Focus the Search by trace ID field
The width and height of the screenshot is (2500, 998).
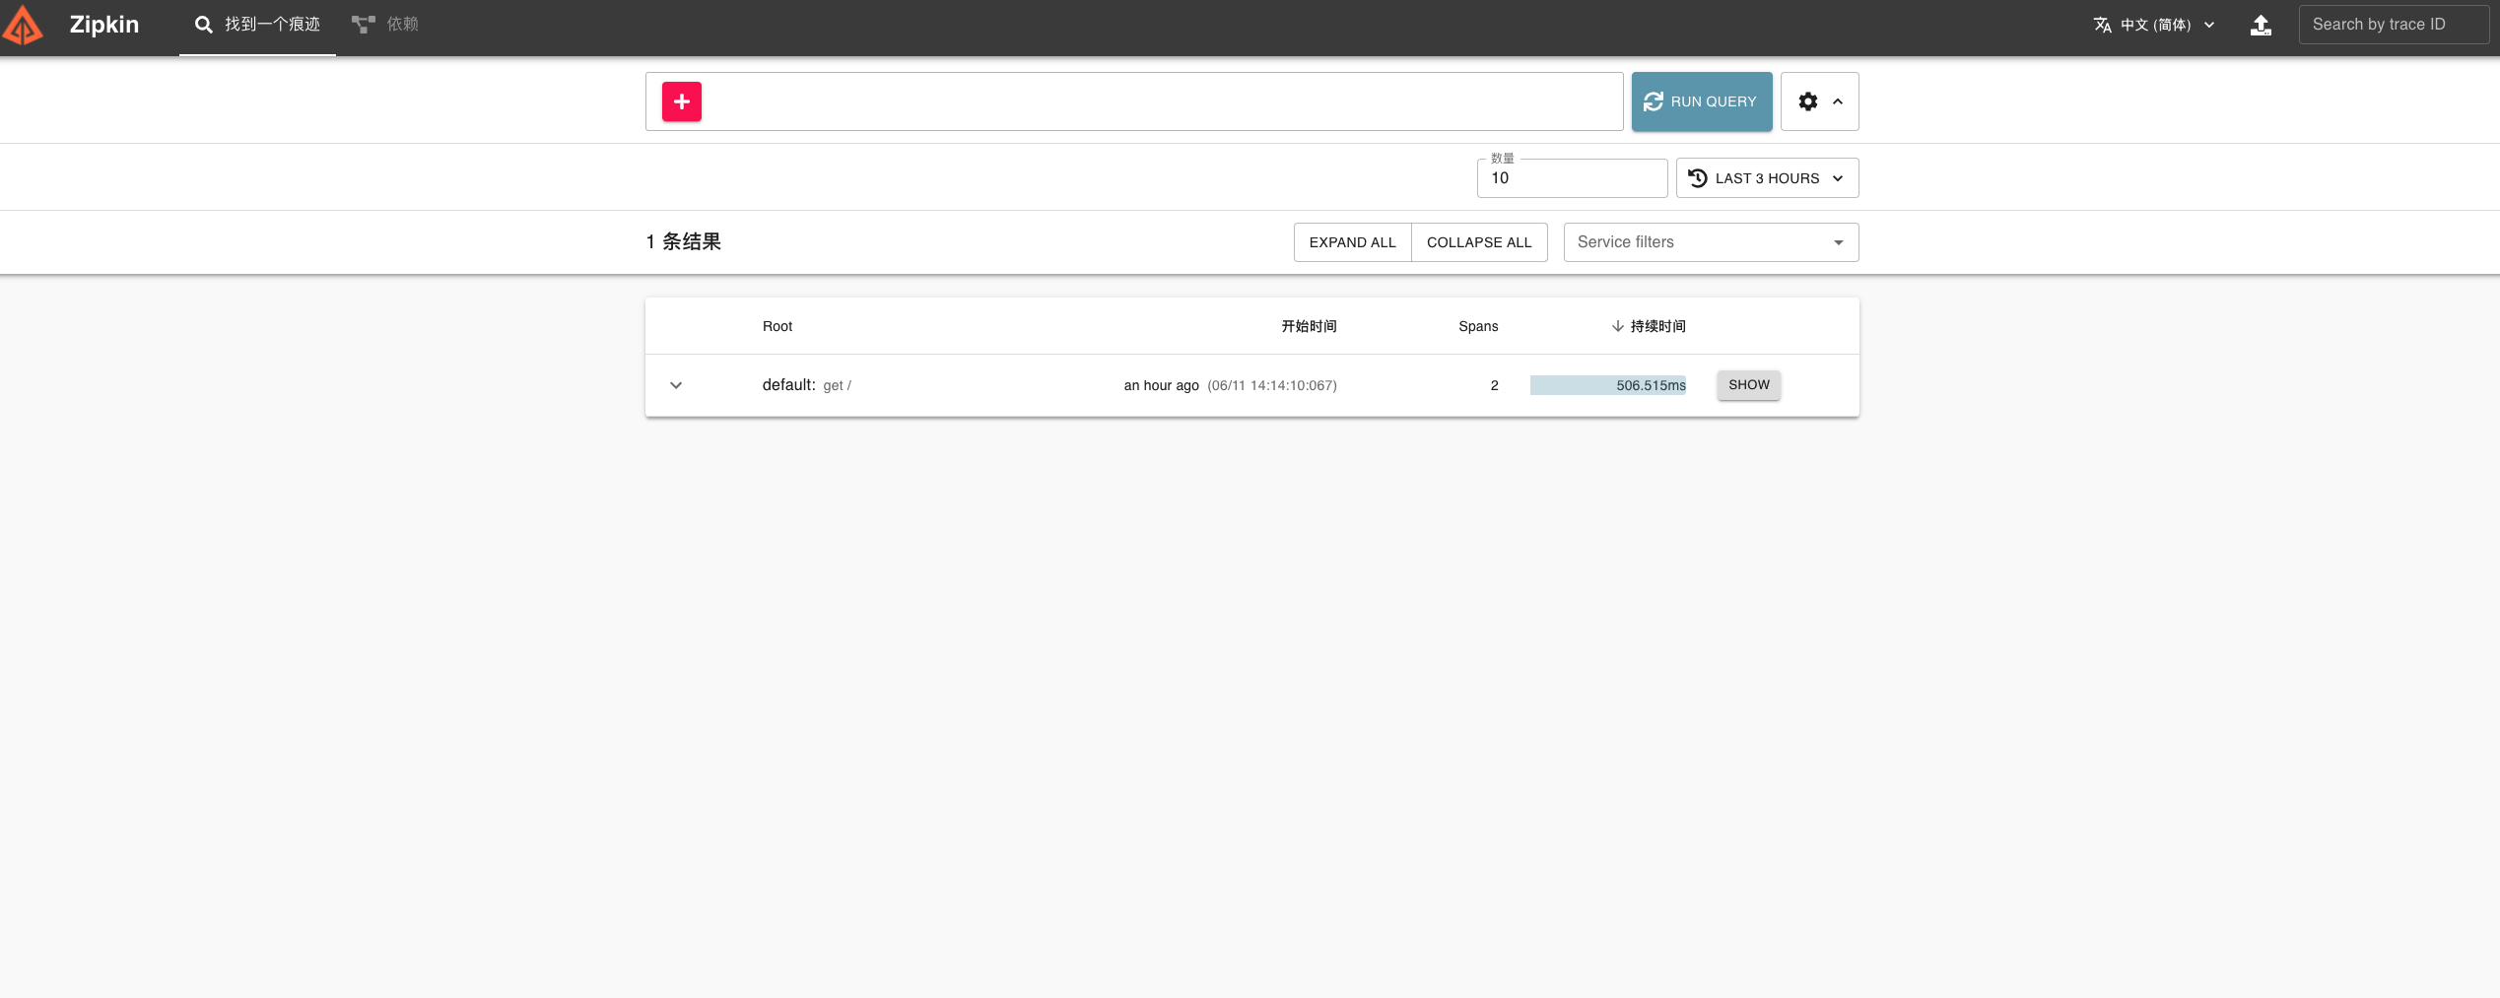(x=2394, y=25)
